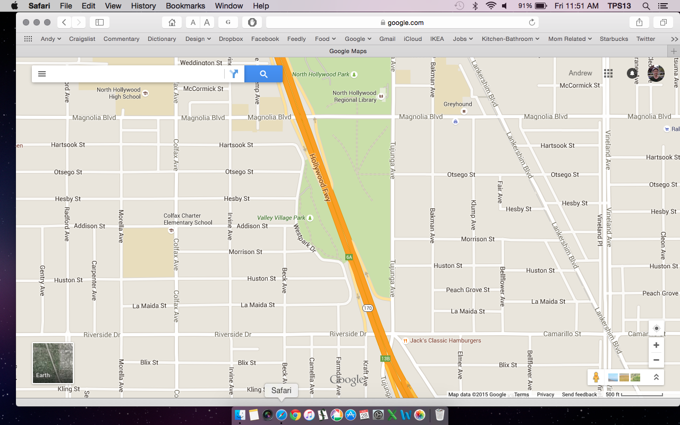680x425 pixels.
Task: Open the Google Maps hamburger menu
Action: pyautogui.click(x=42, y=74)
